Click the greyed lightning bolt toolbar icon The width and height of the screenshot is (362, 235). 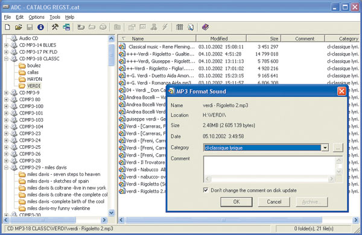click(165, 27)
